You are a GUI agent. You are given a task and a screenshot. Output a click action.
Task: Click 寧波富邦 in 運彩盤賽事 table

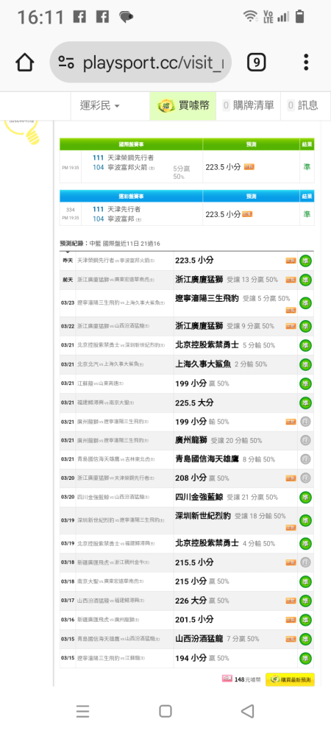pos(121,219)
